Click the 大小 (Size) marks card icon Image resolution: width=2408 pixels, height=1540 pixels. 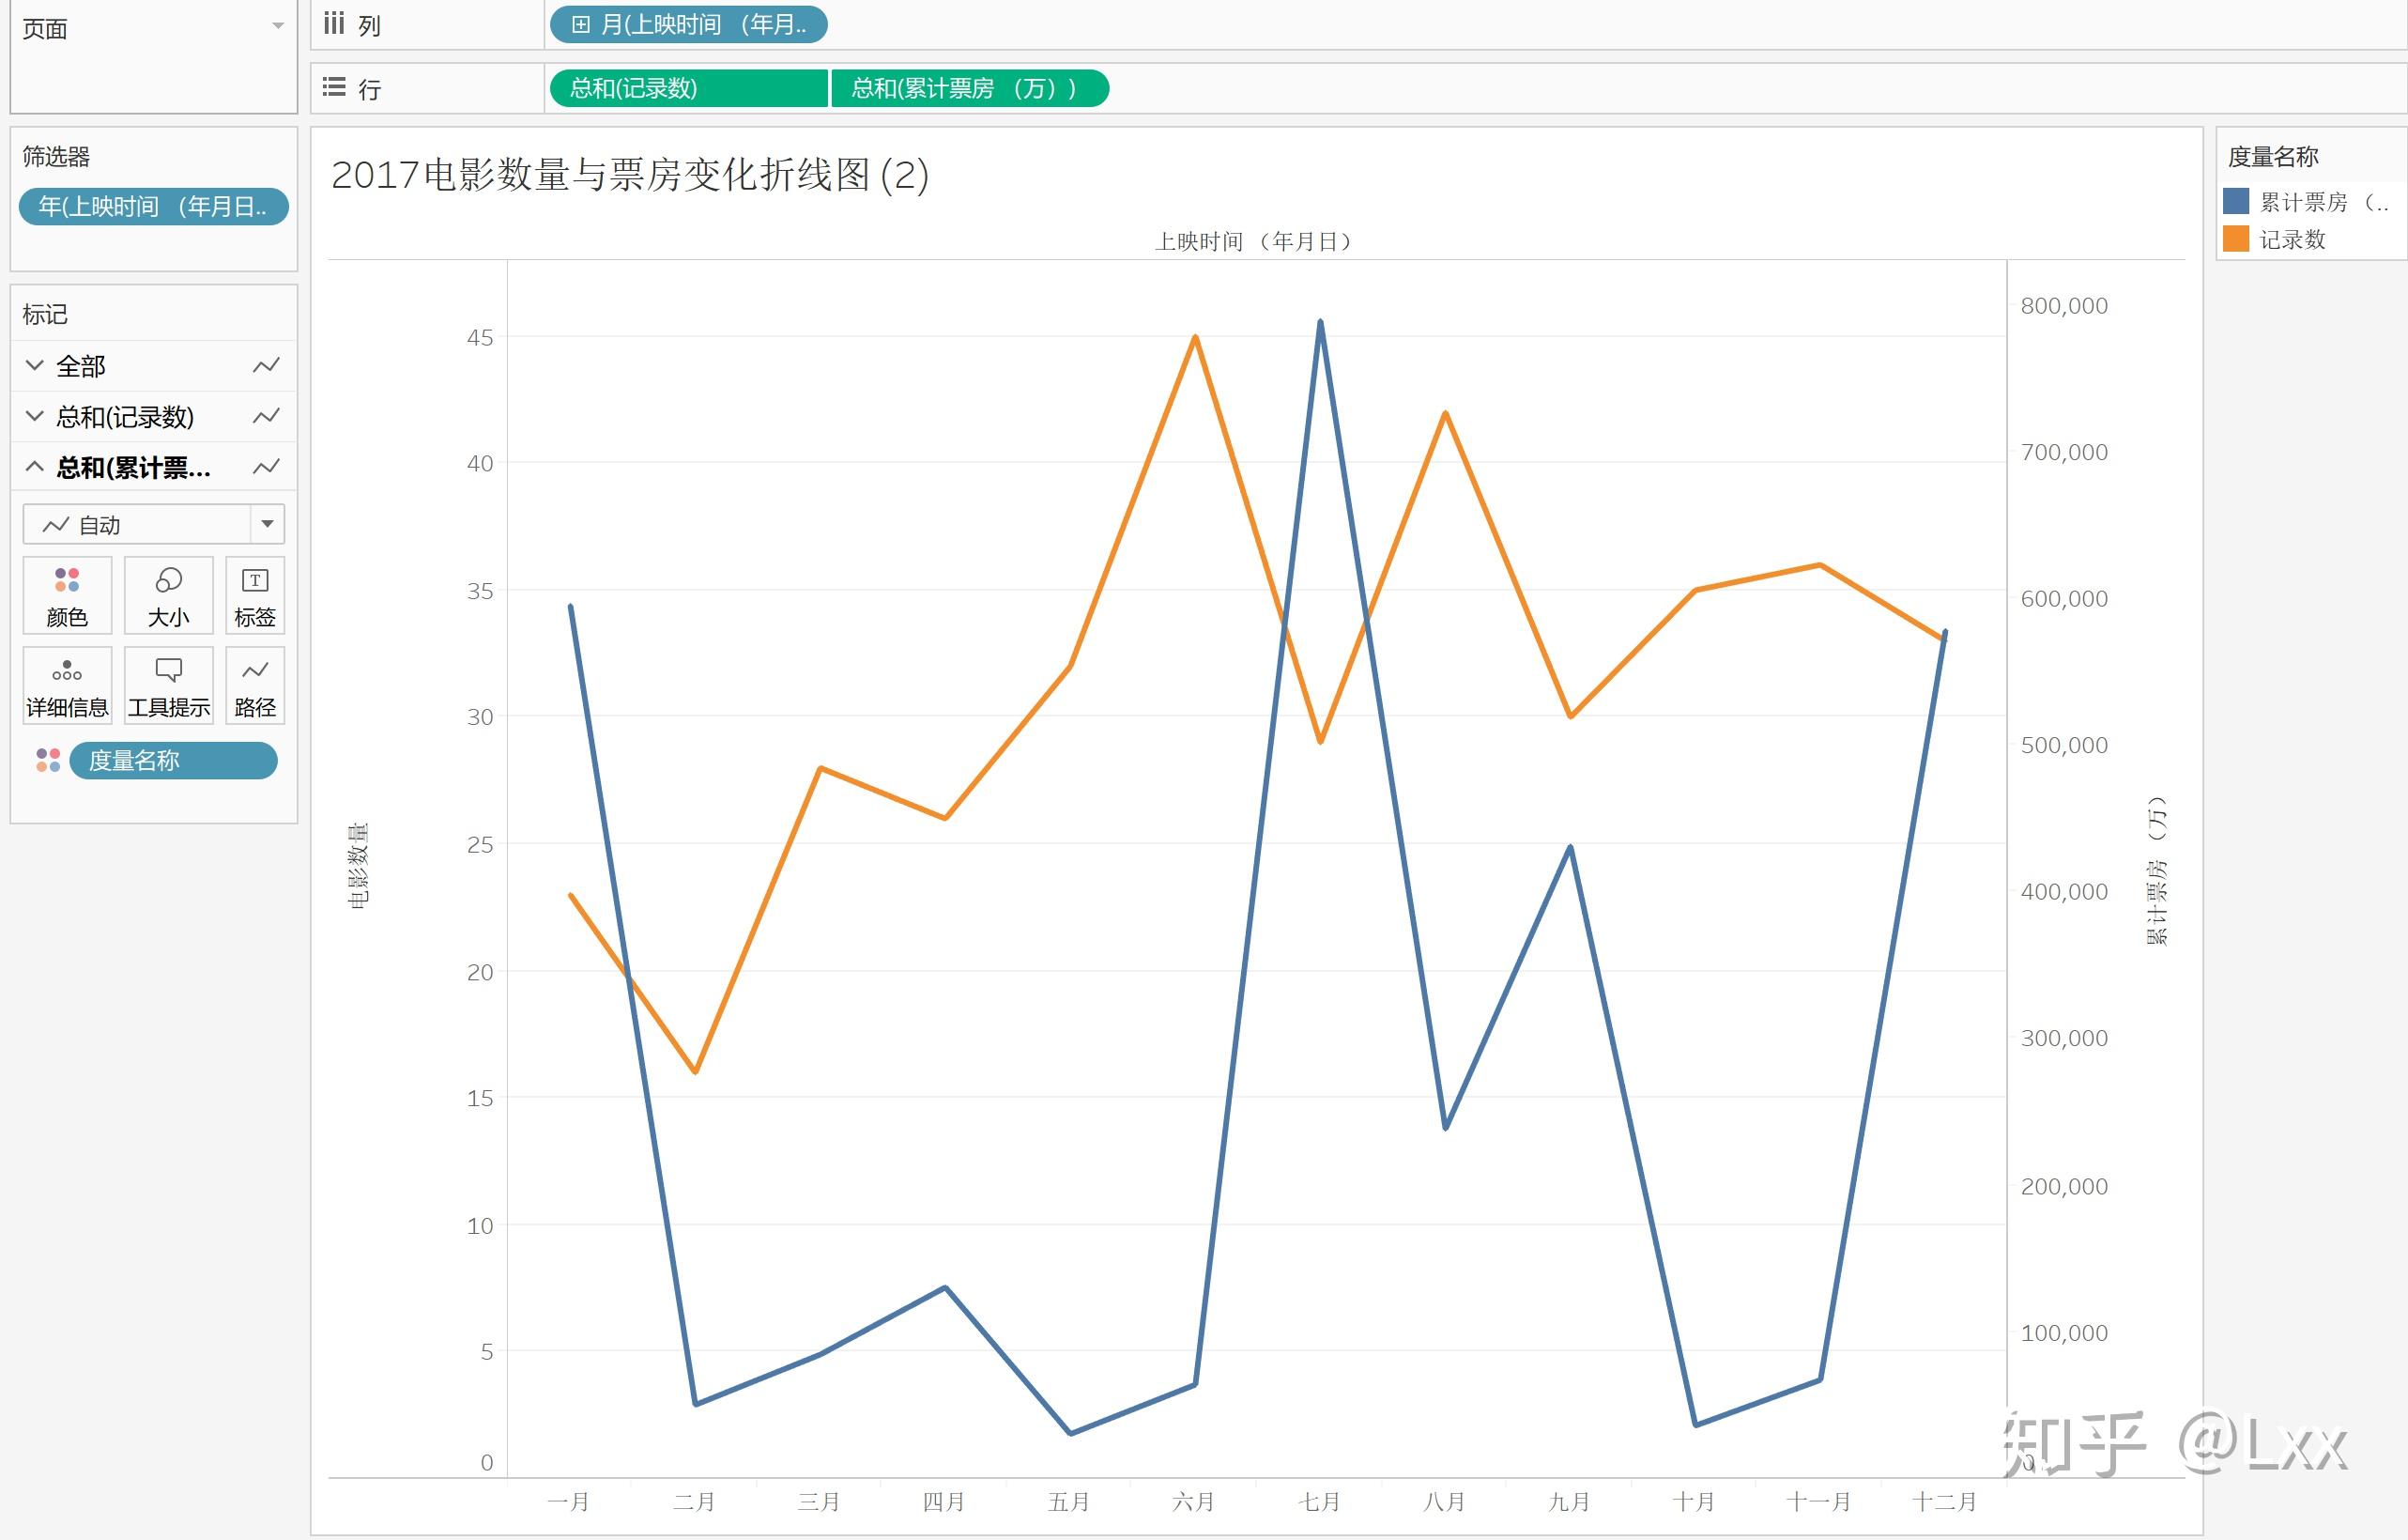coord(168,595)
